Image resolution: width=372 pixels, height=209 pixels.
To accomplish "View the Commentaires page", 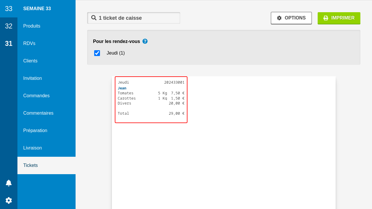I will (38, 113).
